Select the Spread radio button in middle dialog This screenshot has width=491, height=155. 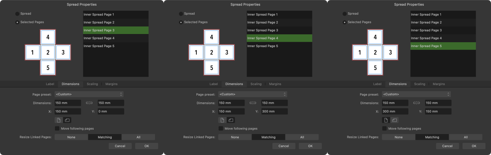point(181,14)
